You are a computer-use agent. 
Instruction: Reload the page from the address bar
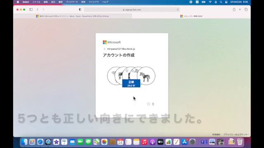(x=178, y=10)
